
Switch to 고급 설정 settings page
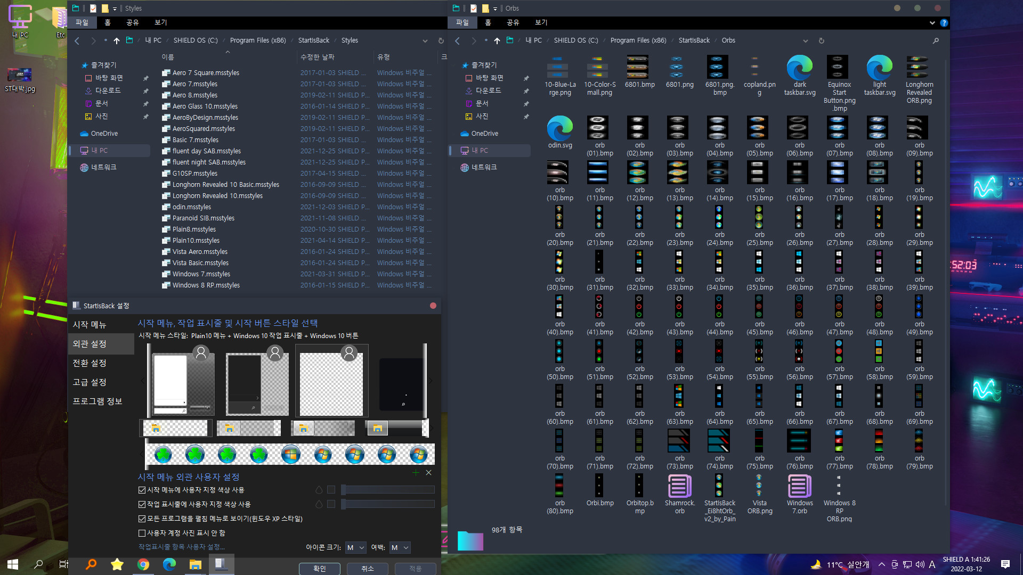pyautogui.click(x=101, y=382)
